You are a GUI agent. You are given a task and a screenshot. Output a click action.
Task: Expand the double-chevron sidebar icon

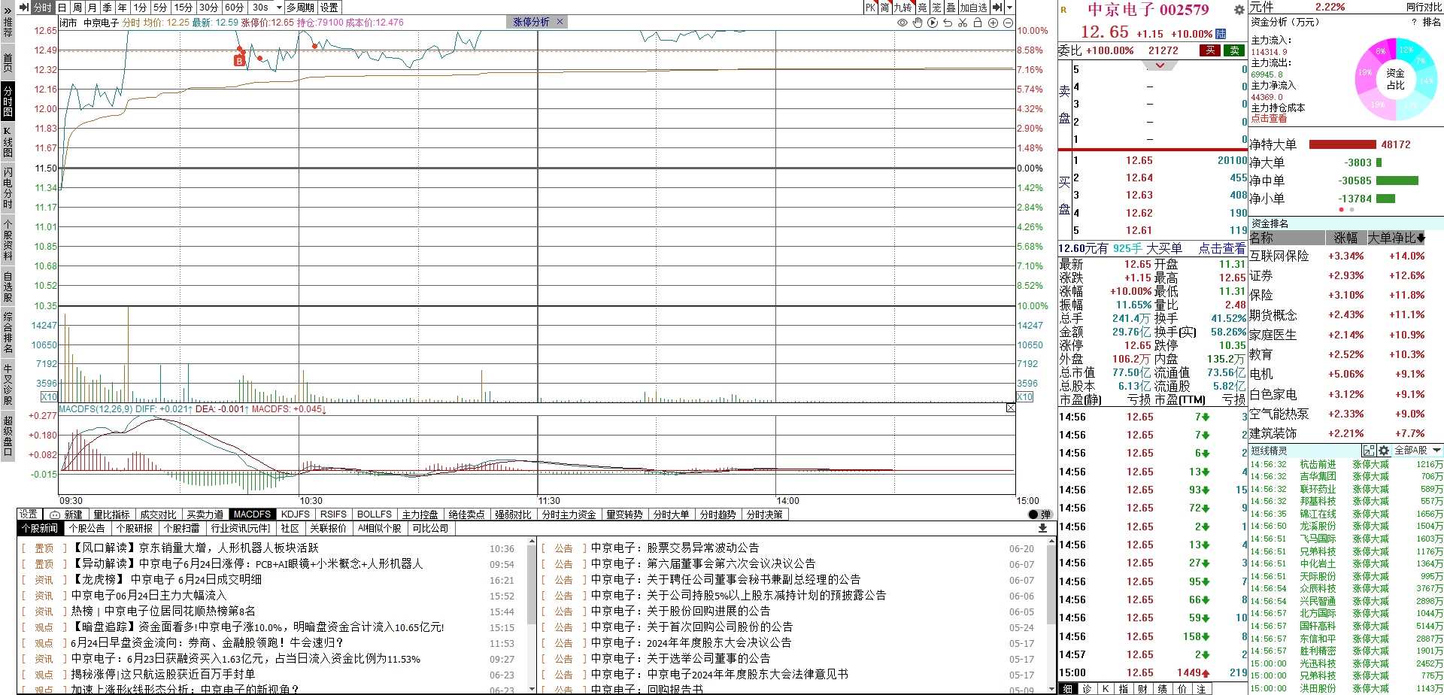pyautogui.click(x=8, y=11)
